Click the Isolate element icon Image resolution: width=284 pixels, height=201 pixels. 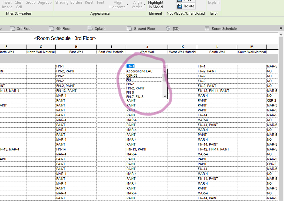point(186,6)
